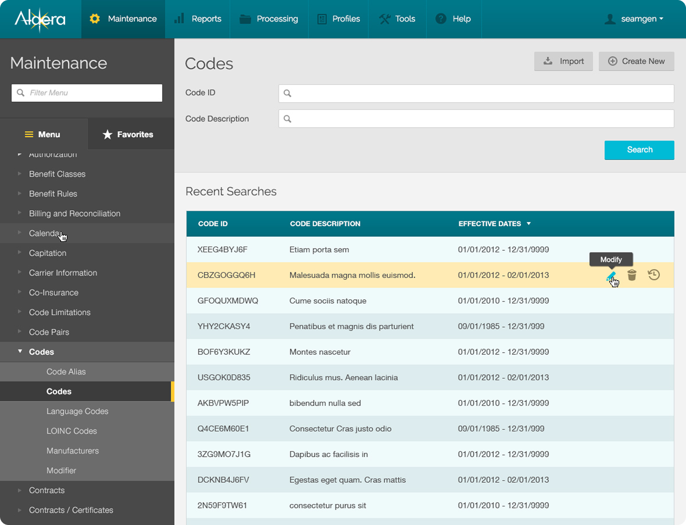
Task: Click the Profiles document icon
Action: point(322,19)
